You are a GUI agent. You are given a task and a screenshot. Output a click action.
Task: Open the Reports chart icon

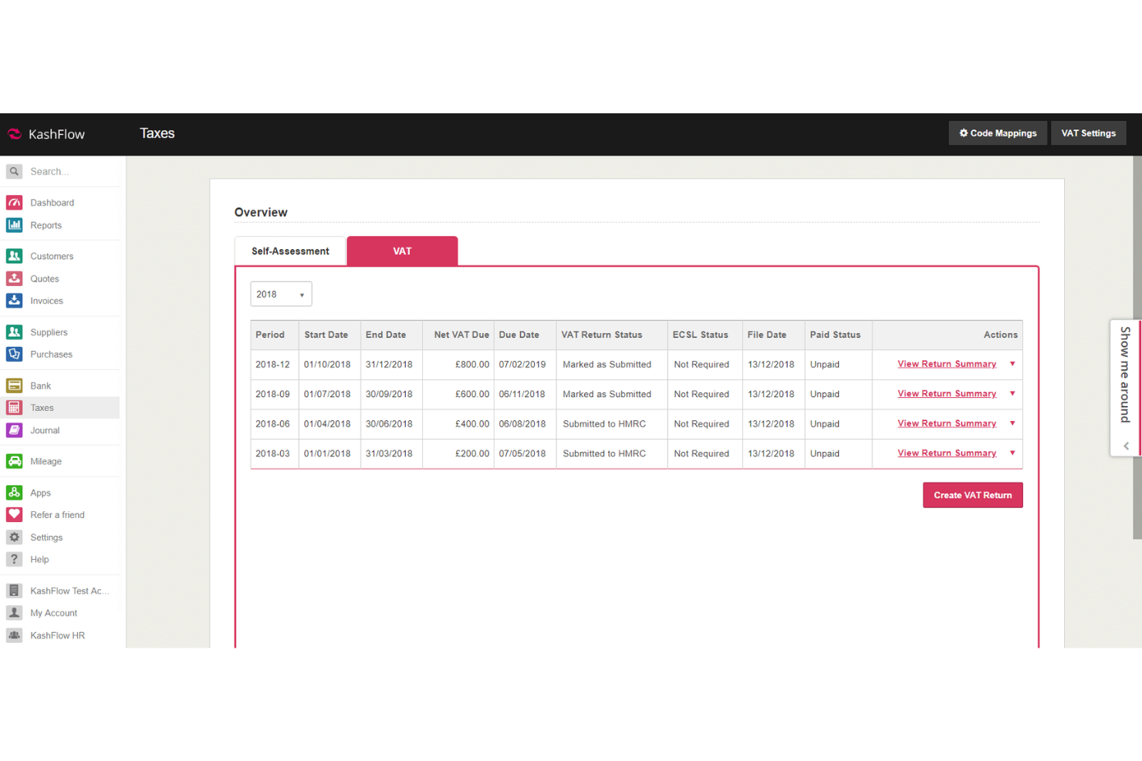14,225
